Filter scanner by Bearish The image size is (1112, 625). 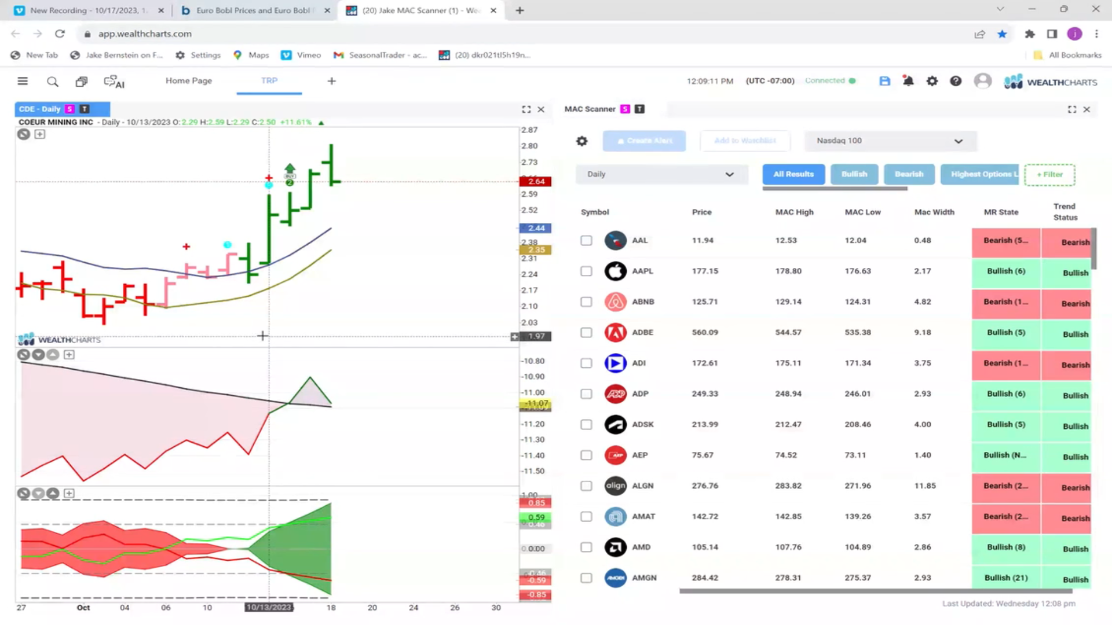pyautogui.click(x=909, y=174)
